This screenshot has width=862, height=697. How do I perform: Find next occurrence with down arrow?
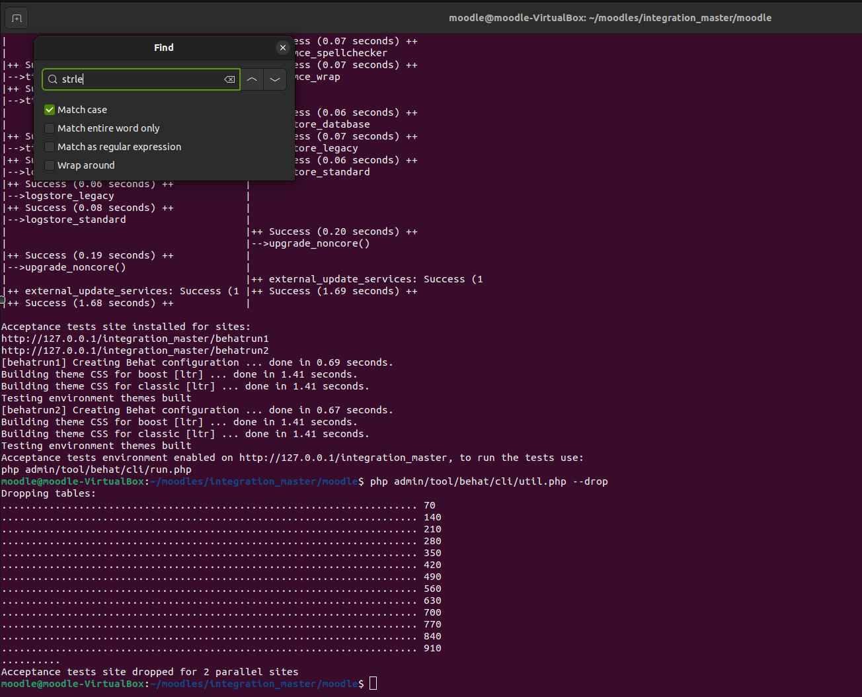point(275,79)
